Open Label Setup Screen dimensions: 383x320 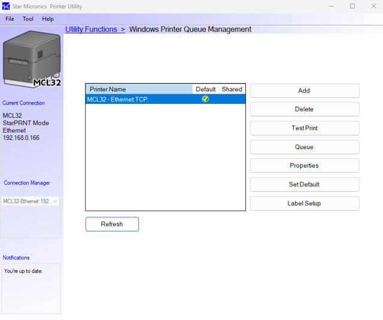pyautogui.click(x=304, y=204)
